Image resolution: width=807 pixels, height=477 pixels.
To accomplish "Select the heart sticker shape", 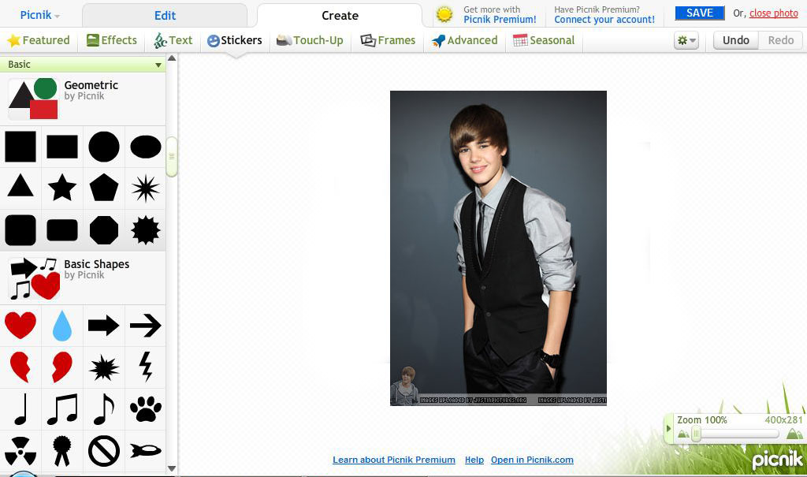I will coord(20,326).
